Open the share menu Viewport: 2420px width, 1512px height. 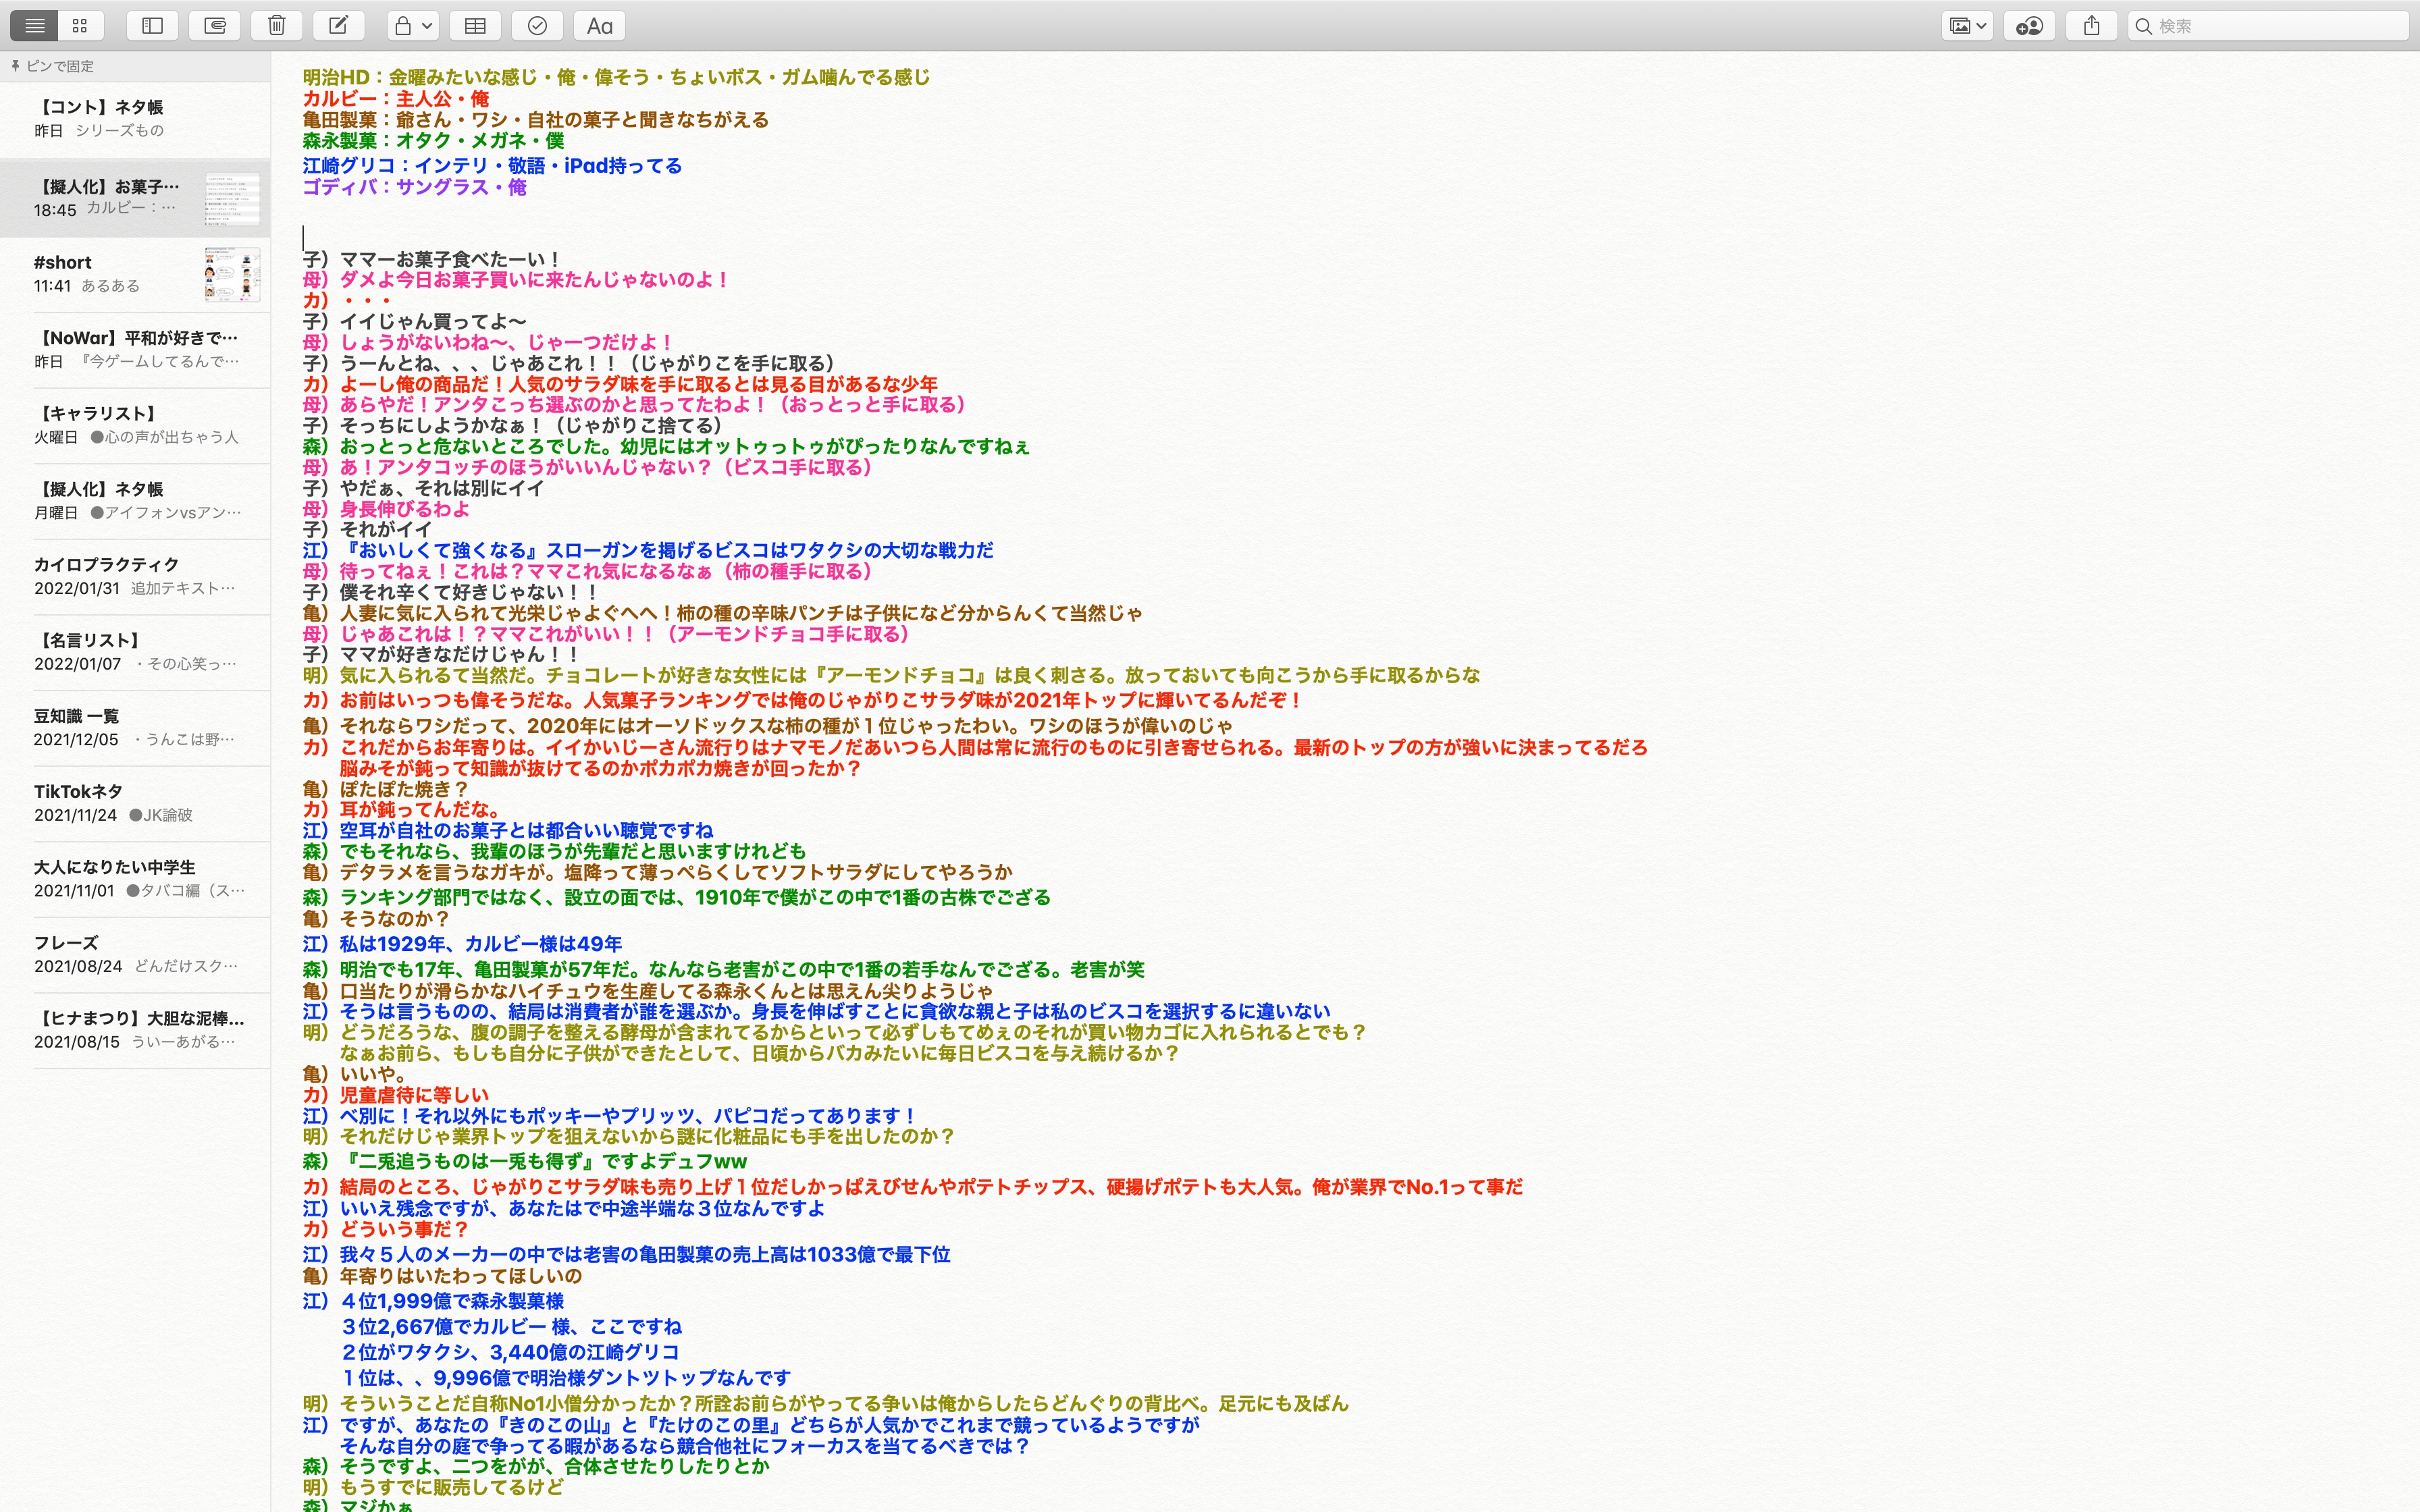pyautogui.click(x=2092, y=26)
